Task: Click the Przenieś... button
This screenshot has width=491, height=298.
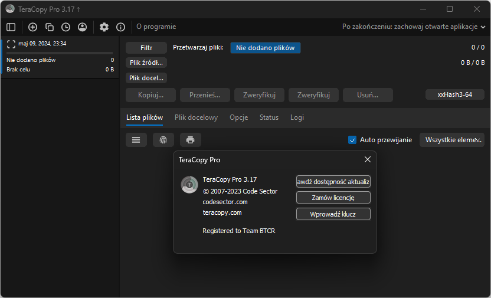Action: pyautogui.click(x=205, y=95)
